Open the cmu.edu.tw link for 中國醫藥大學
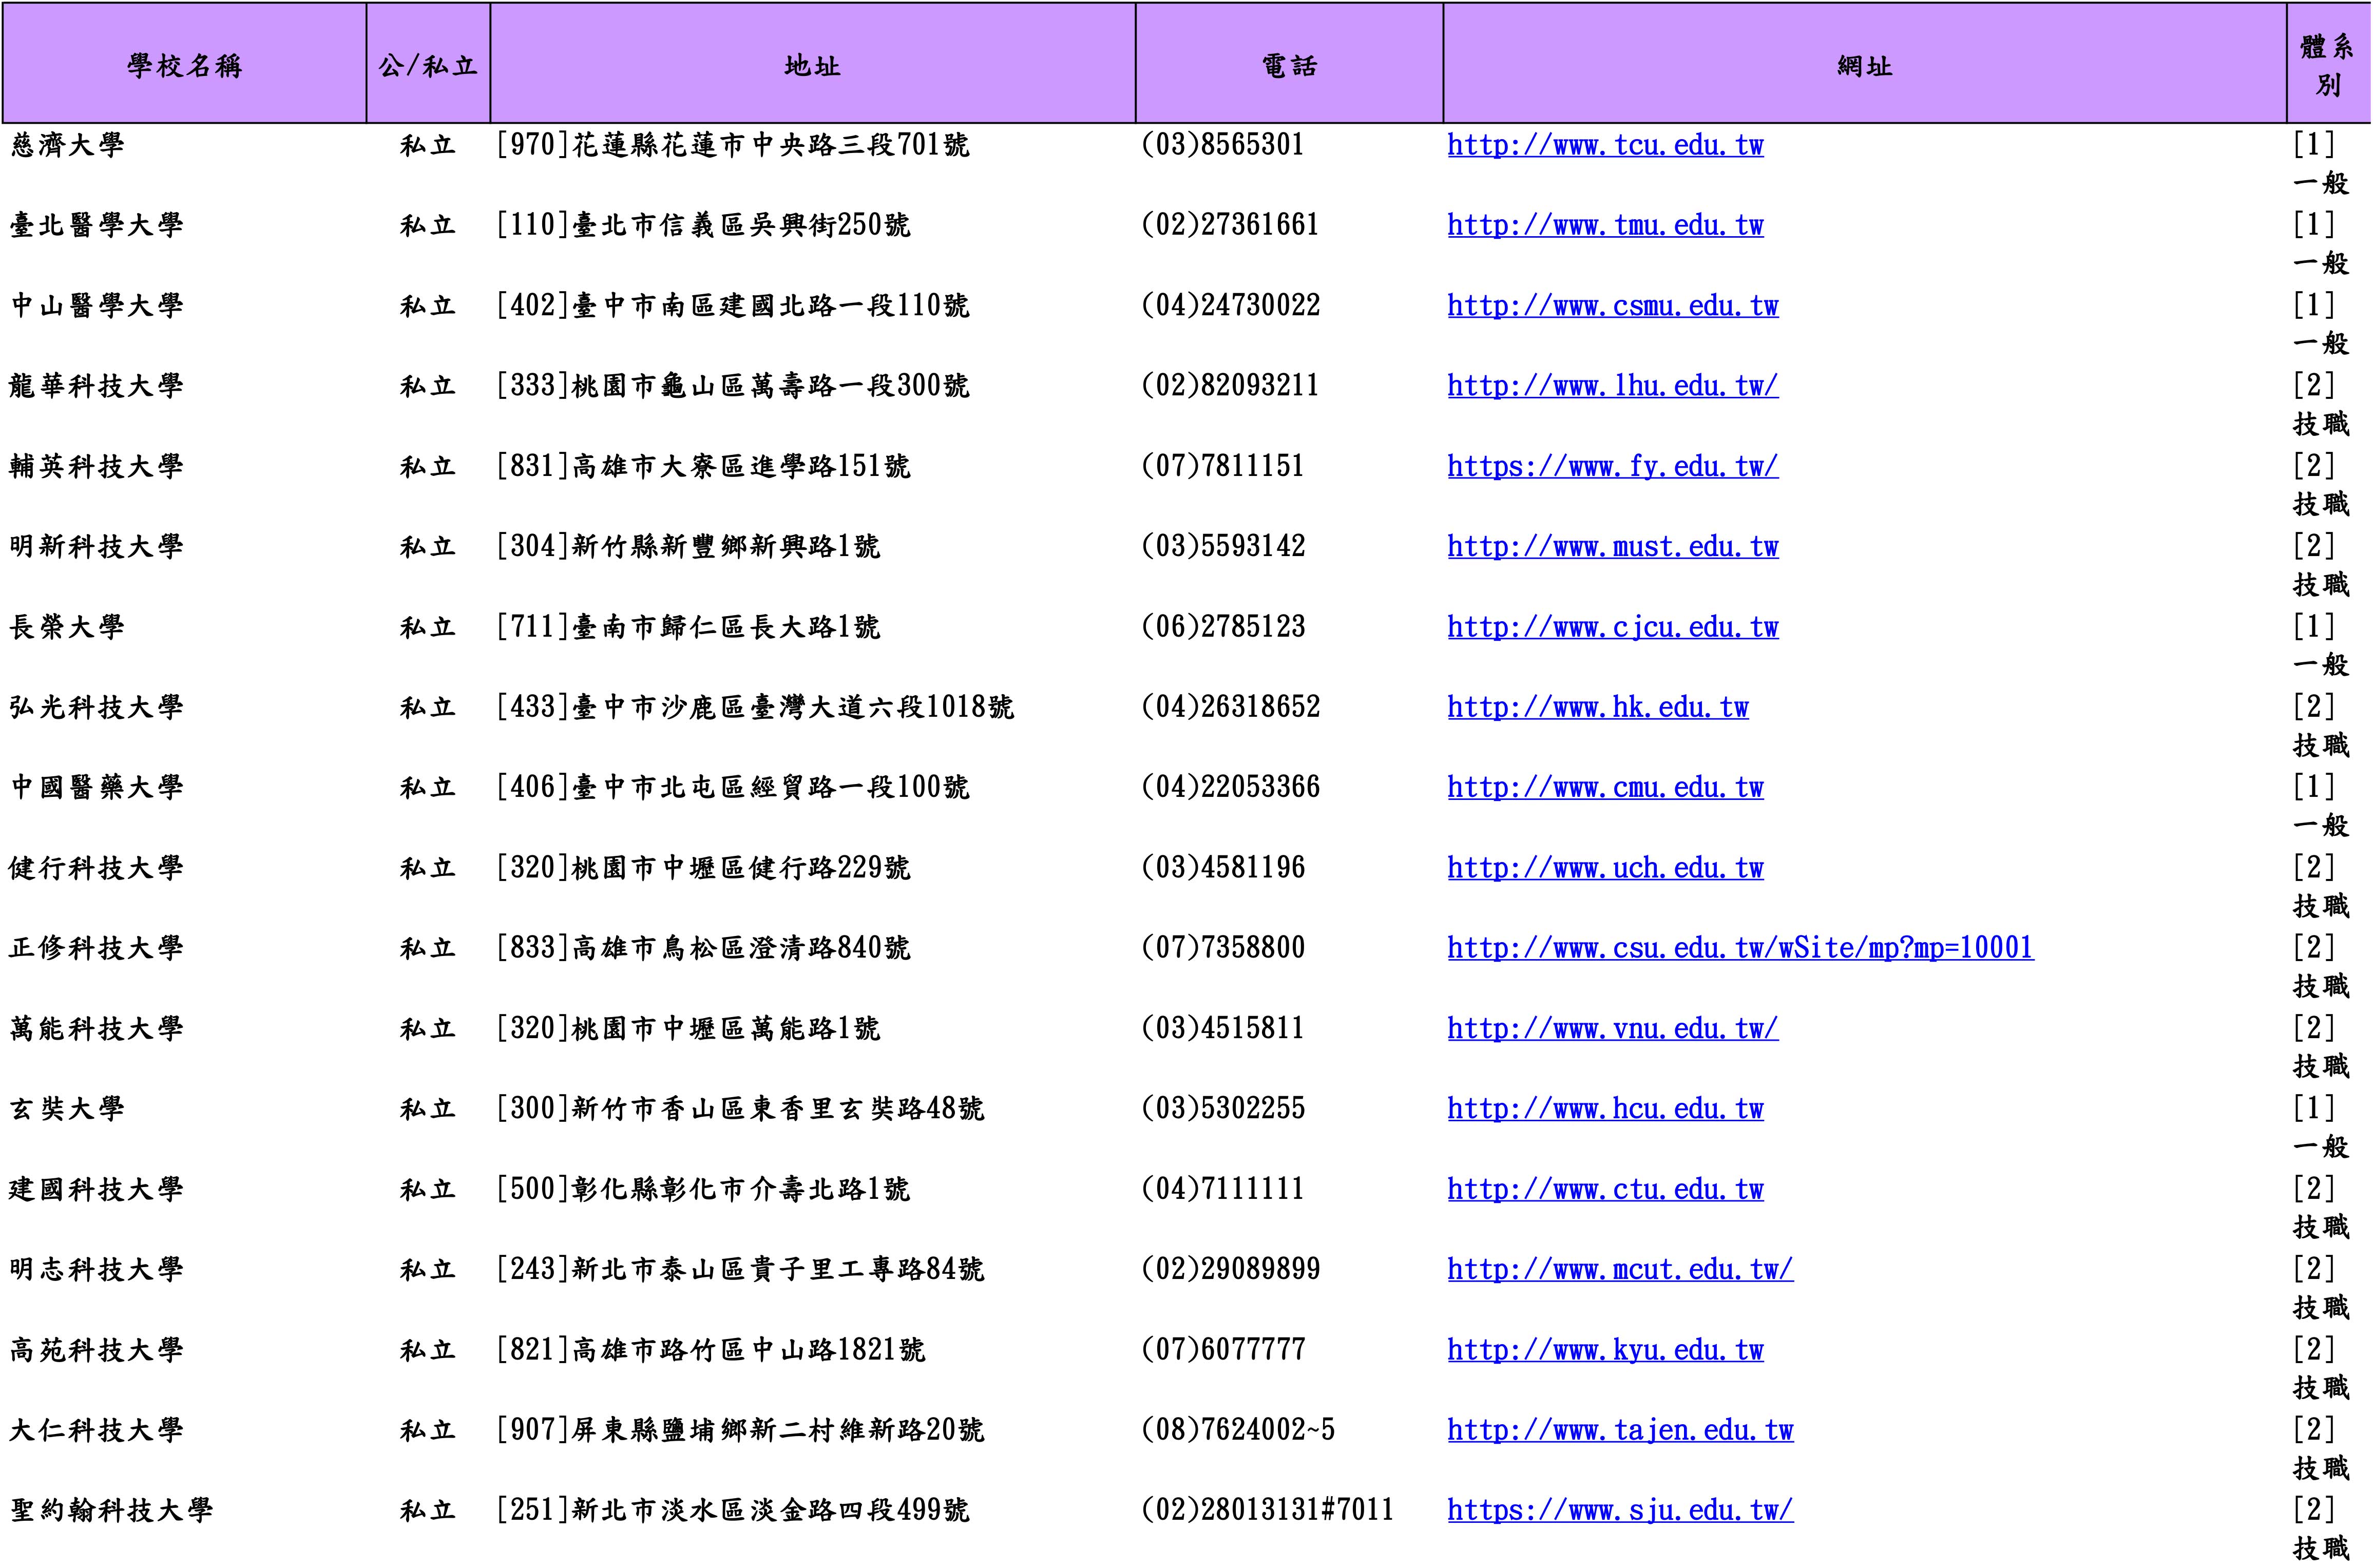Screen dimensions: 2373x1568 point(1605,788)
